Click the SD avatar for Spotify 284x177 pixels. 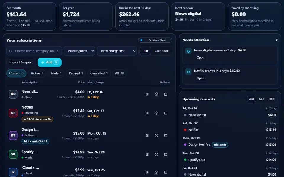click(13, 154)
